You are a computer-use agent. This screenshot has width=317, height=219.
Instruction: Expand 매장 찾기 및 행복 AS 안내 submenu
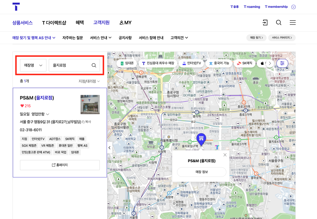click(34, 38)
